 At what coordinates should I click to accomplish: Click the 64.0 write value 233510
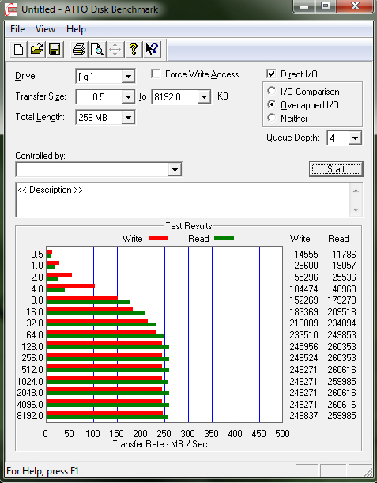pyautogui.click(x=303, y=334)
